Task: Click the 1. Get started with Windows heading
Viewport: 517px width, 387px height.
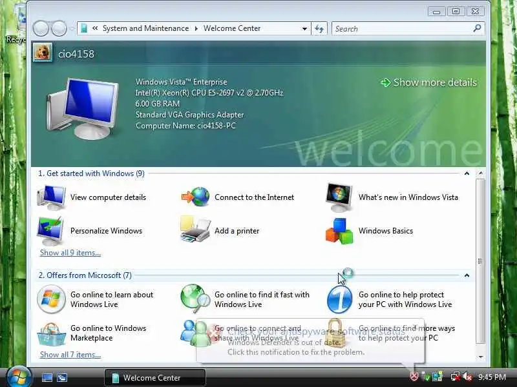Action: pos(91,174)
